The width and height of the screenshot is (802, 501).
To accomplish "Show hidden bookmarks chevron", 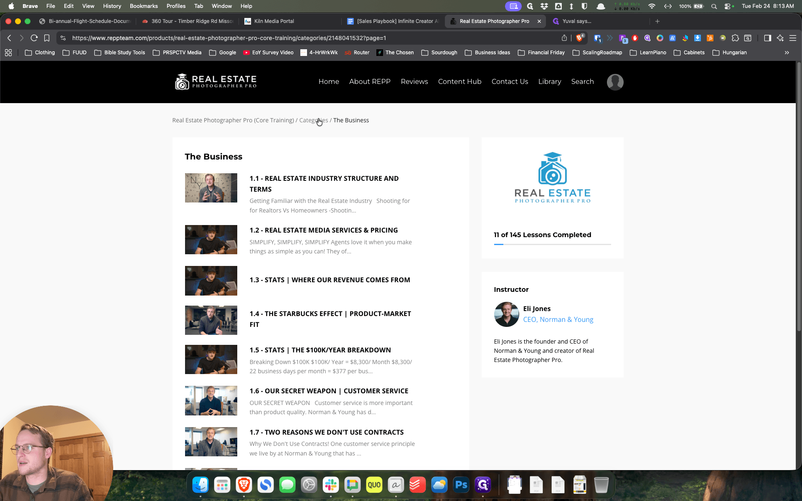I will tap(787, 53).
